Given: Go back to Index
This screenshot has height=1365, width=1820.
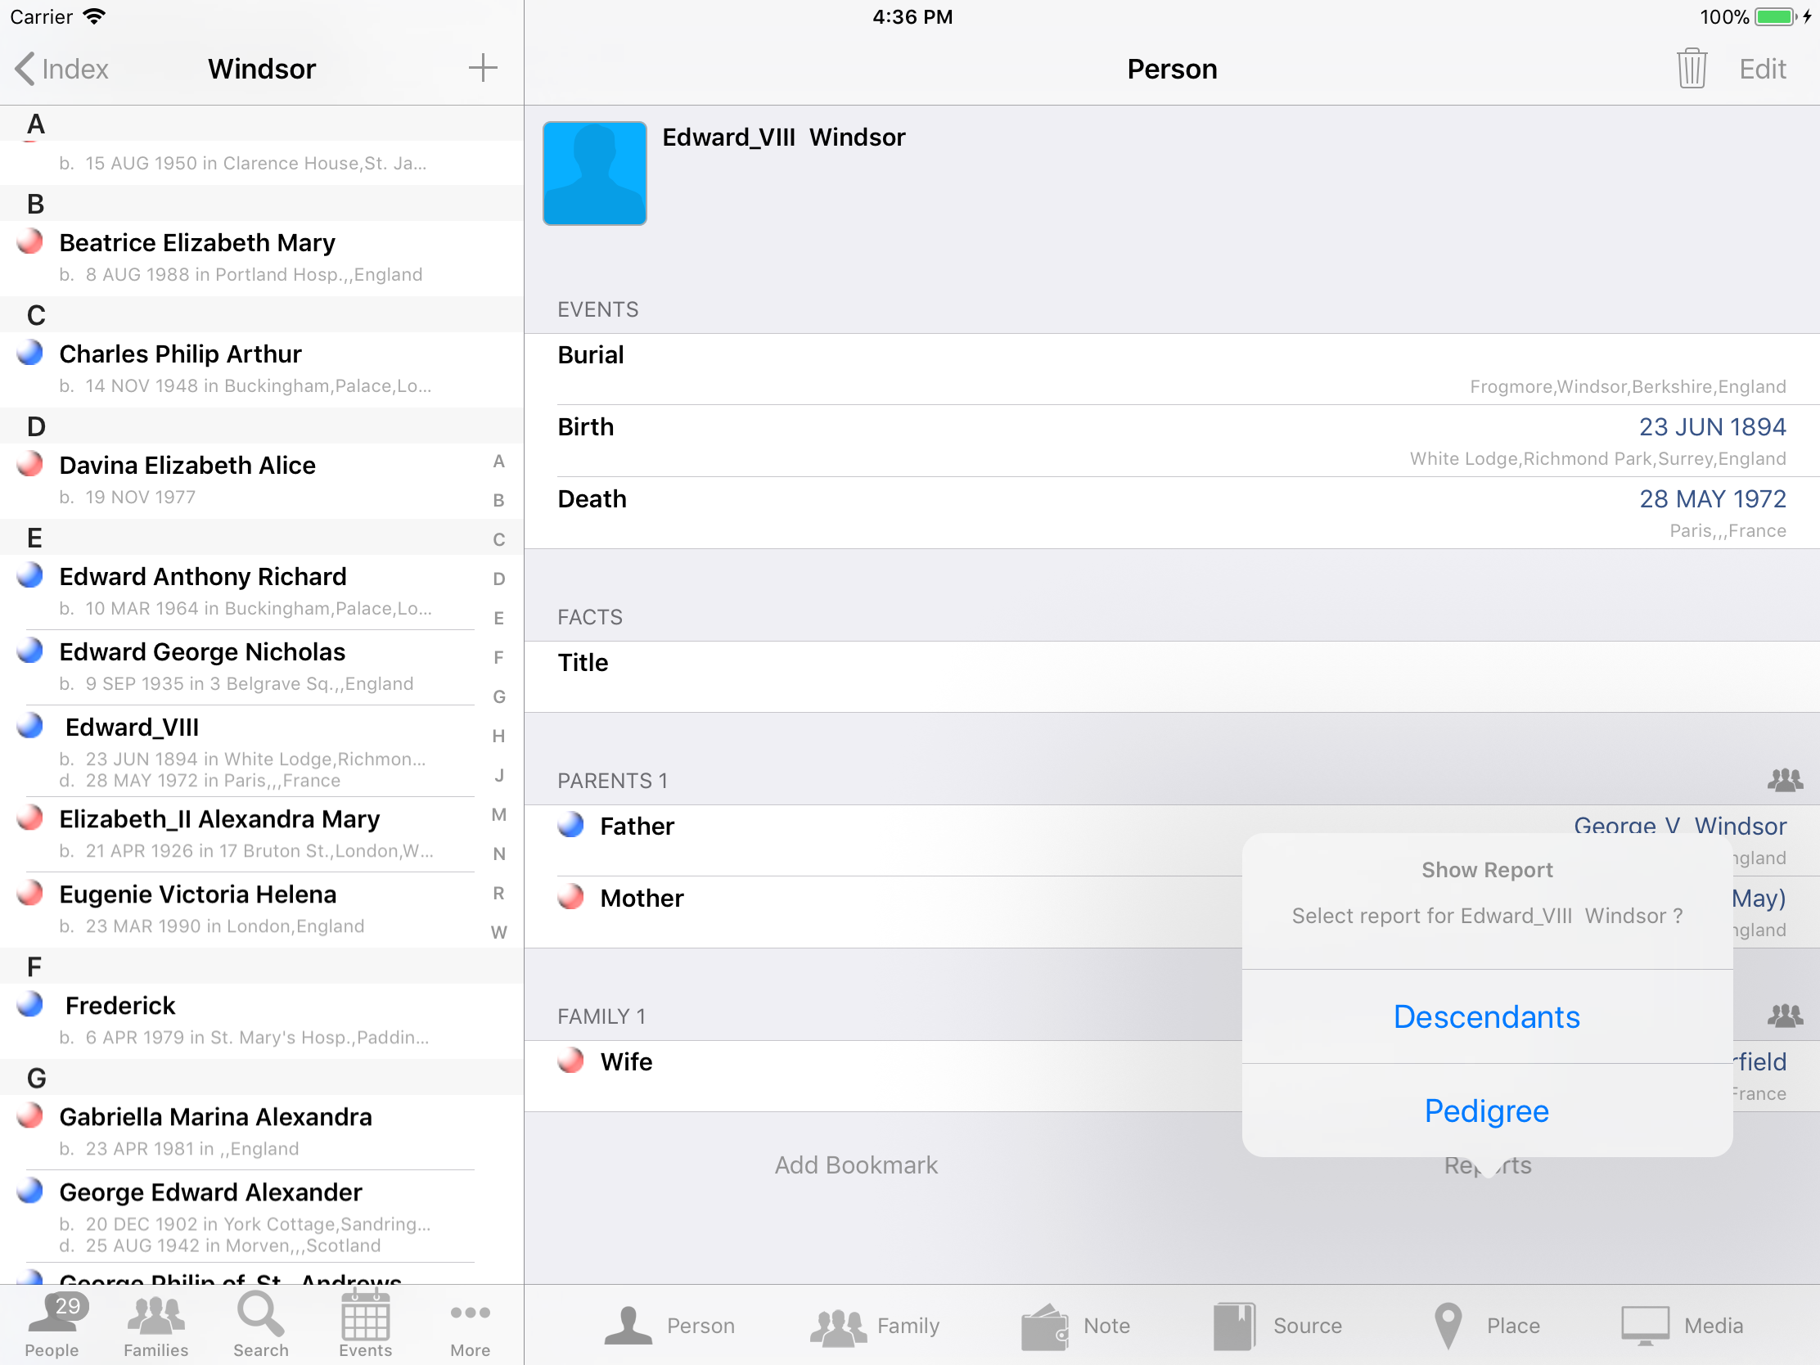Looking at the screenshot, I should (62, 69).
